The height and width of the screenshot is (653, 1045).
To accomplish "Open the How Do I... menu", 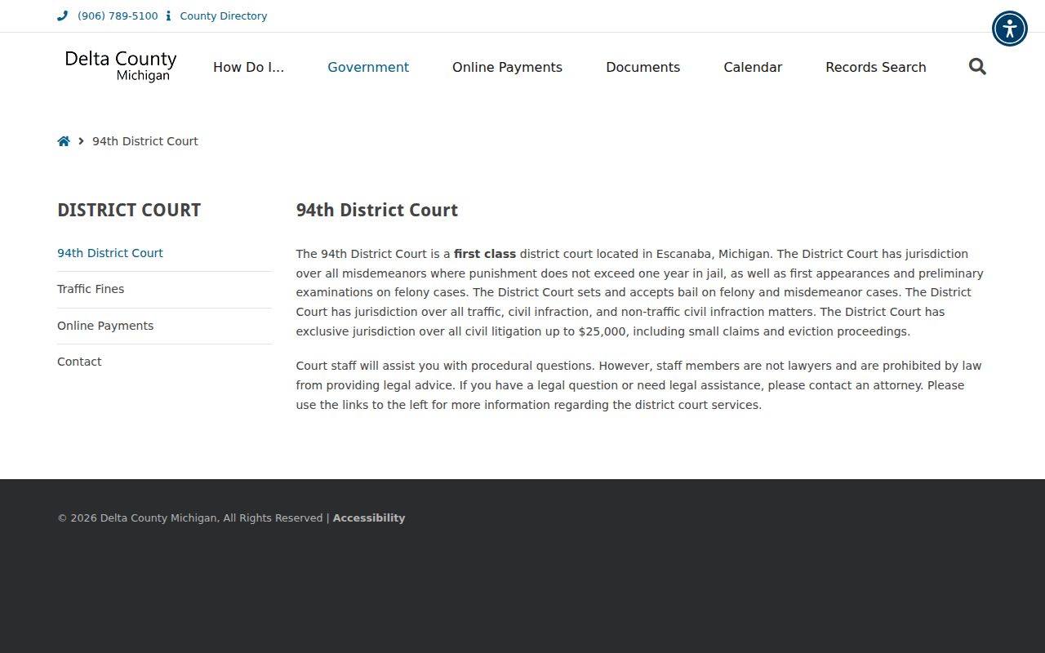I will (249, 67).
